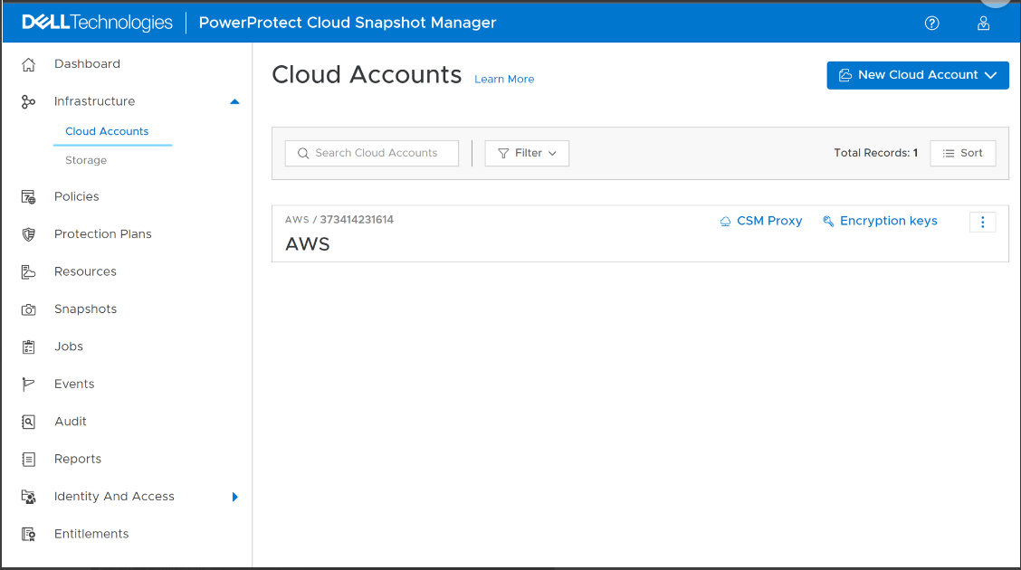Click the Infrastructure nodes icon
The width and height of the screenshot is (1021, 570).
29,101
